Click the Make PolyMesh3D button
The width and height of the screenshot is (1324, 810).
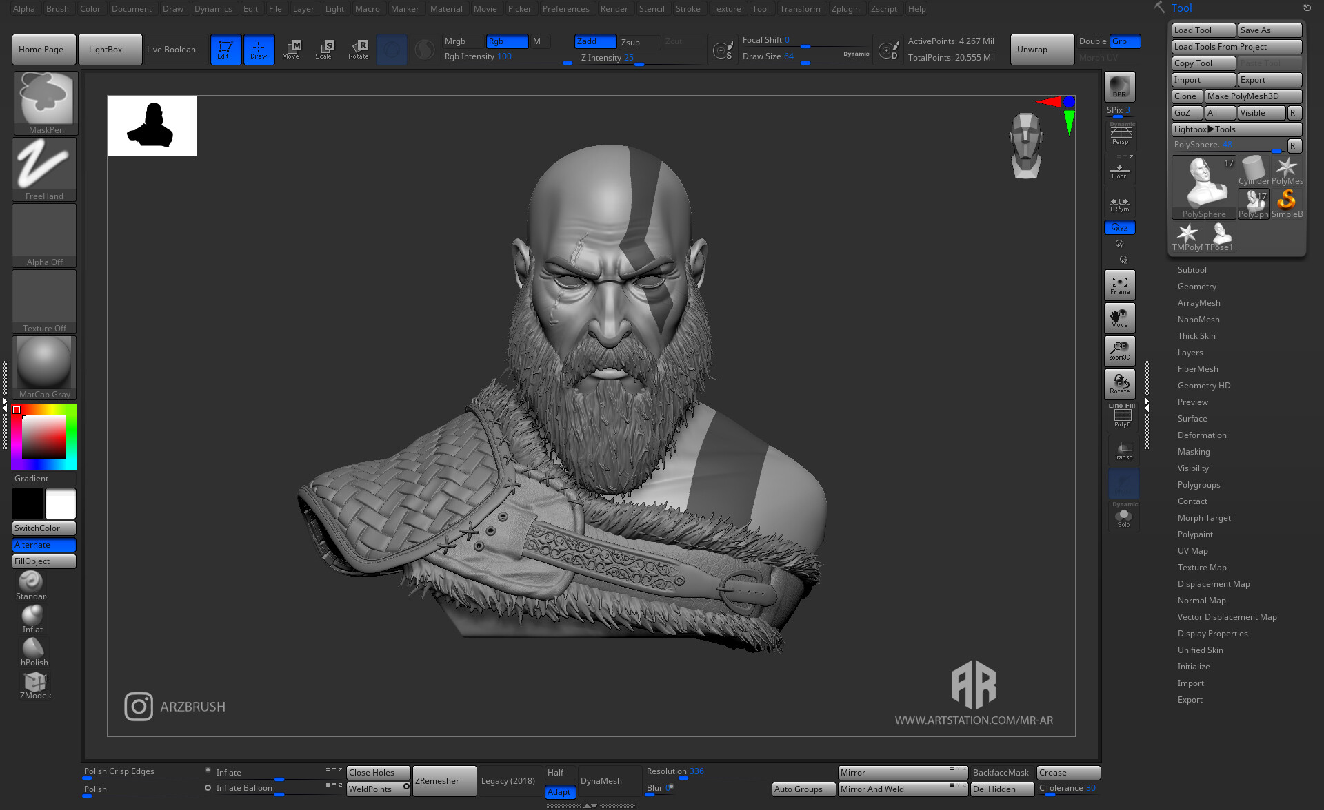pos(1252,96)
